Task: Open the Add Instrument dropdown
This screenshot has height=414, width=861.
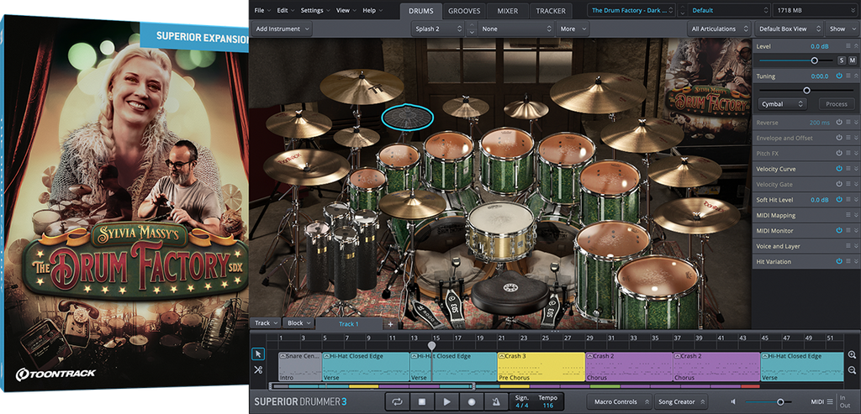Action: coord(282,29)
